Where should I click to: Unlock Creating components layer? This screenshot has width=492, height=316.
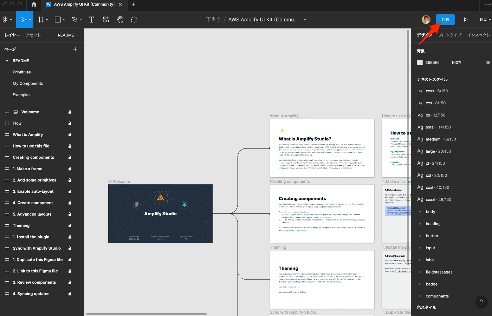coord(70,157)
